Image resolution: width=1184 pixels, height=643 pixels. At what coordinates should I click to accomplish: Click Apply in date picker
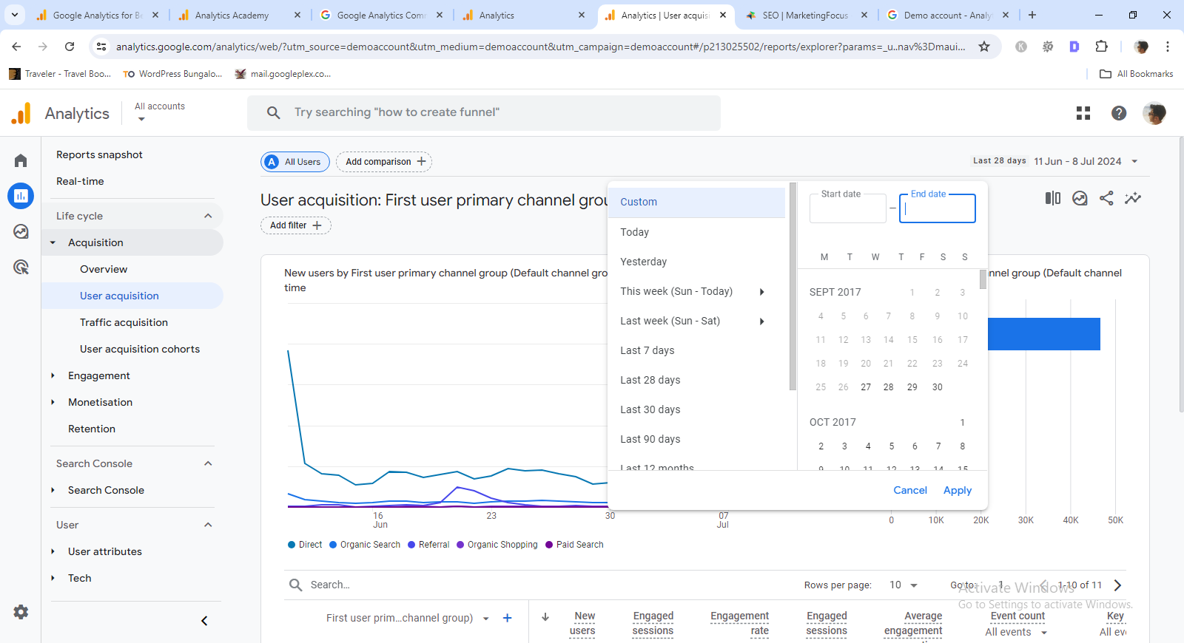pos(958,490)
